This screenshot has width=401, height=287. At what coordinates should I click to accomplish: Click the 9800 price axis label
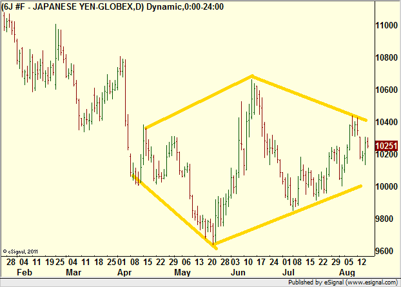point(384,219)
